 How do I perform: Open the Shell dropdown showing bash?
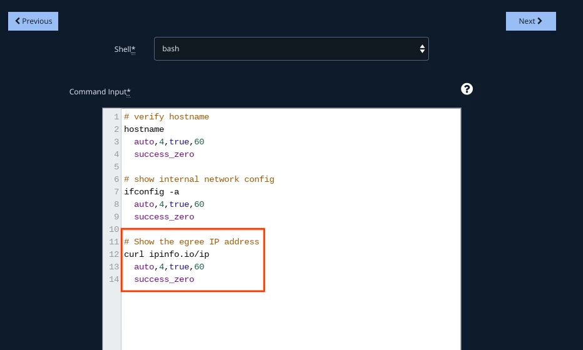coord(291,49)
